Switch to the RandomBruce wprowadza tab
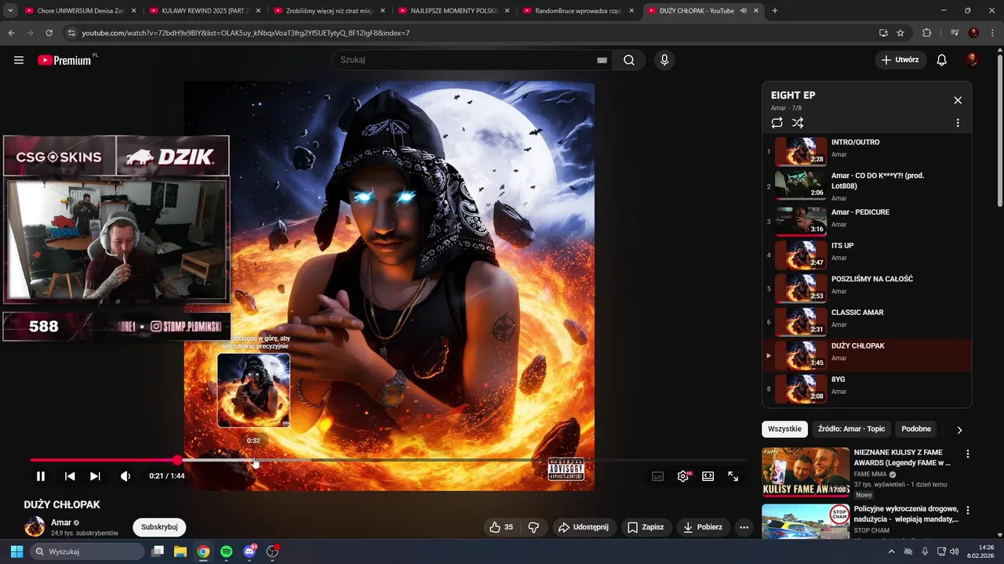Screen dimensions: 1004x564 [x=579, y=11]
